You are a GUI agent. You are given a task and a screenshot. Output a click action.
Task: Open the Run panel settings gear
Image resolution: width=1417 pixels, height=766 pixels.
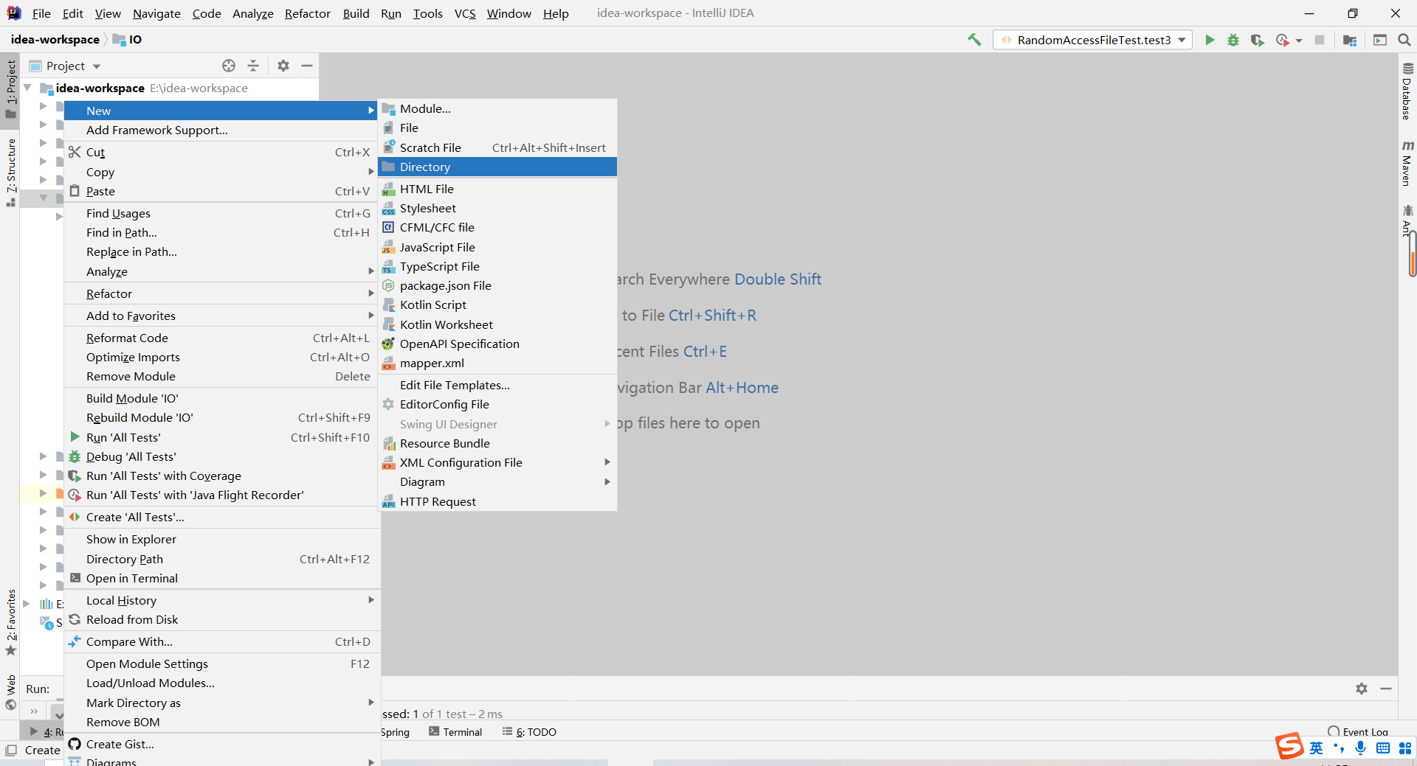[1362, 689]
